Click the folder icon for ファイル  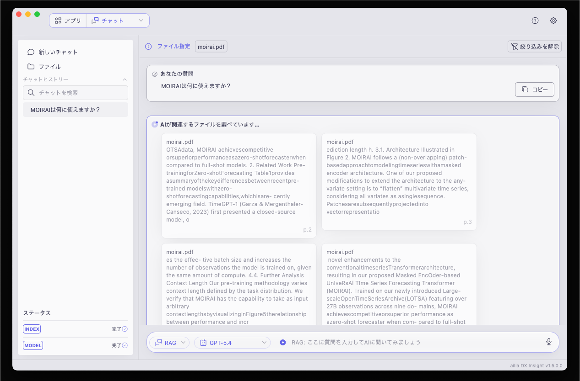31,67
